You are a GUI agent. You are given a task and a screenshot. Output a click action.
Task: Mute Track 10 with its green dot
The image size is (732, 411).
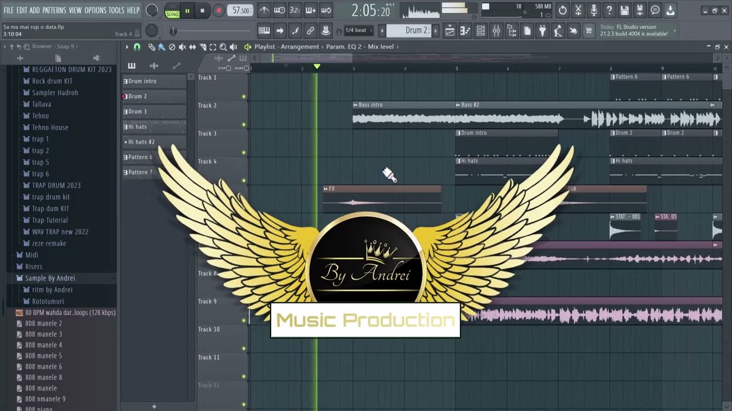point(244,348)
